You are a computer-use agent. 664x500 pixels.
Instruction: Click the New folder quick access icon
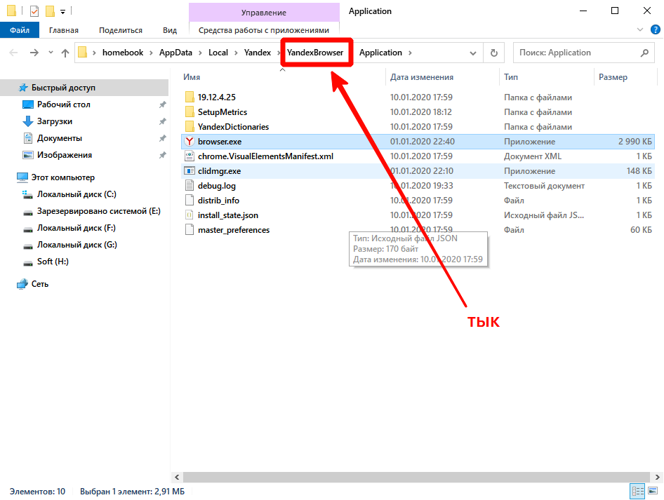pos(50,11)
